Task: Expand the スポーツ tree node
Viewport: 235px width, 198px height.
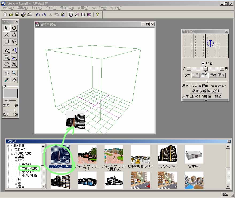Action: click(12, 150)
